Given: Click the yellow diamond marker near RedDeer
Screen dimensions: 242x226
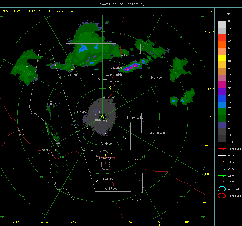Looking at the screenshot, I should coord(111,87).
